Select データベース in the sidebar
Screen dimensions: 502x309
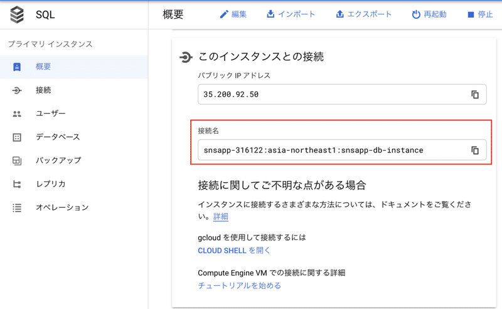(74, 137)
